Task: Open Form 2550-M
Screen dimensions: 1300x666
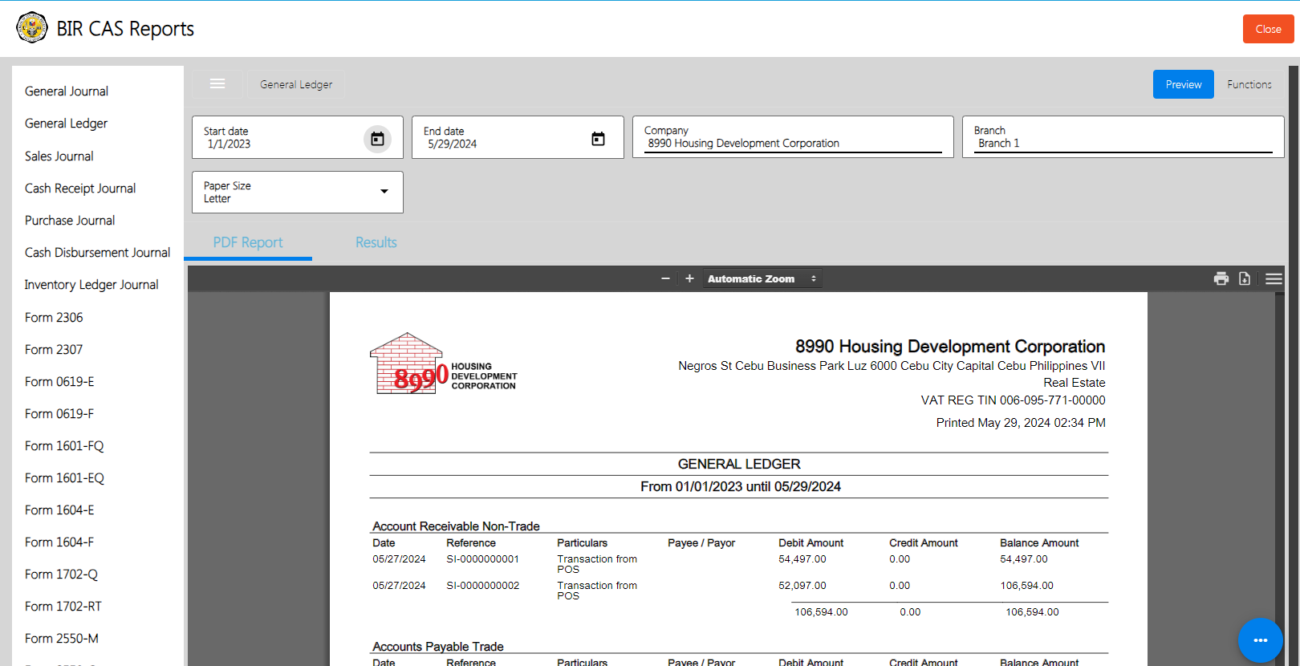Action: point(62,639)
